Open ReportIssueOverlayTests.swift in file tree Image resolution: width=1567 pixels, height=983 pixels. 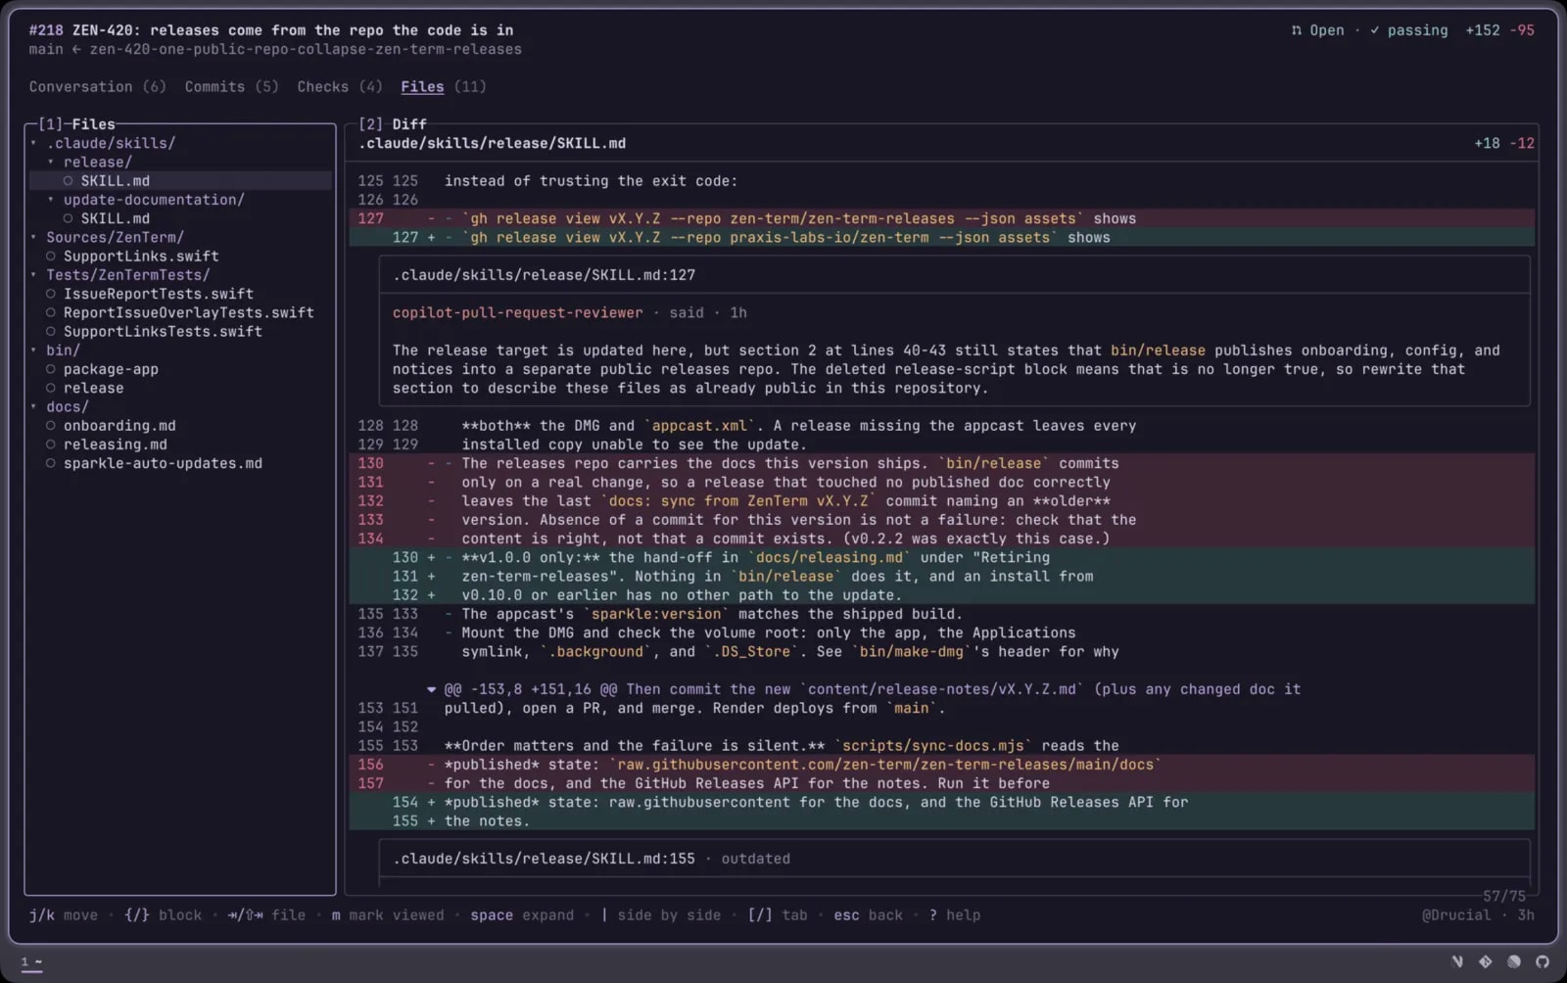click(x=189, y=313)
